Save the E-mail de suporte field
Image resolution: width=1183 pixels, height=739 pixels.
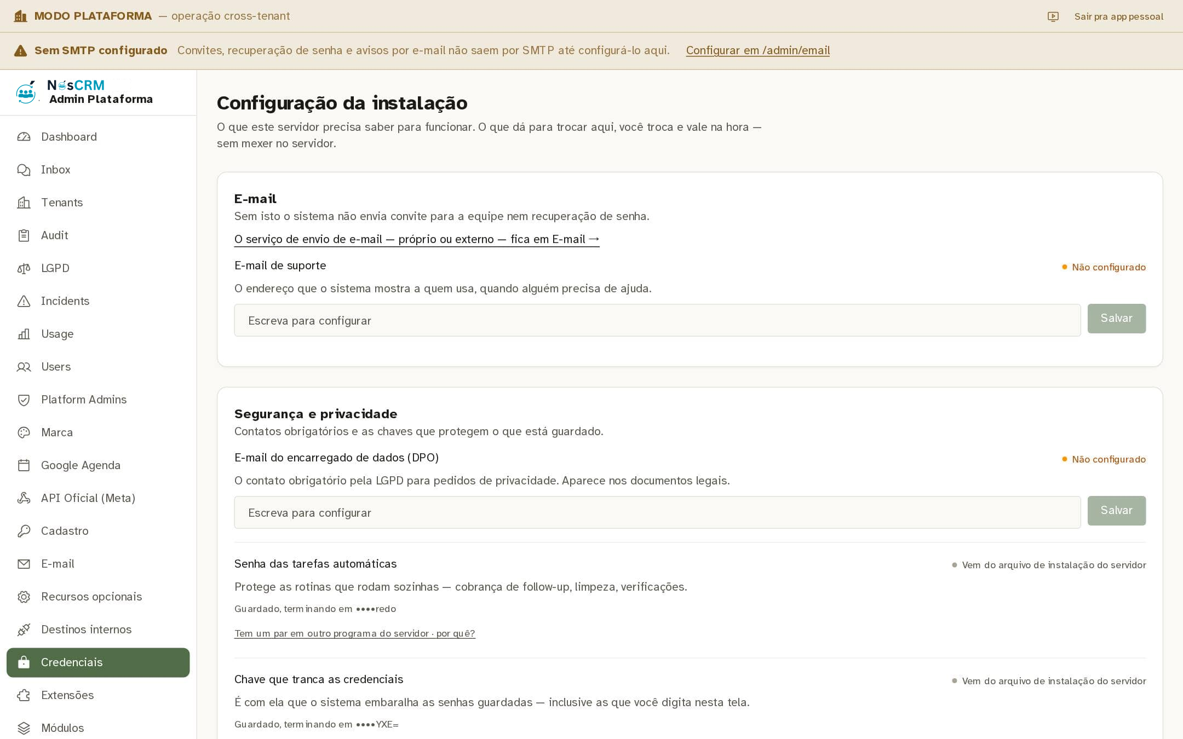pos(1116,319)
